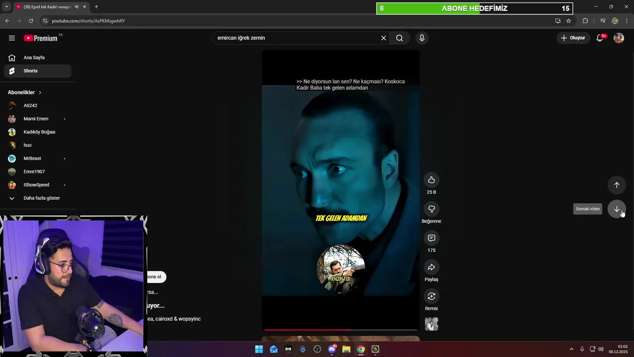This screenshot has width=634, height=357.
Task: Click the magnifier search button
Action: pyautogui.click(x=400, y=38)
